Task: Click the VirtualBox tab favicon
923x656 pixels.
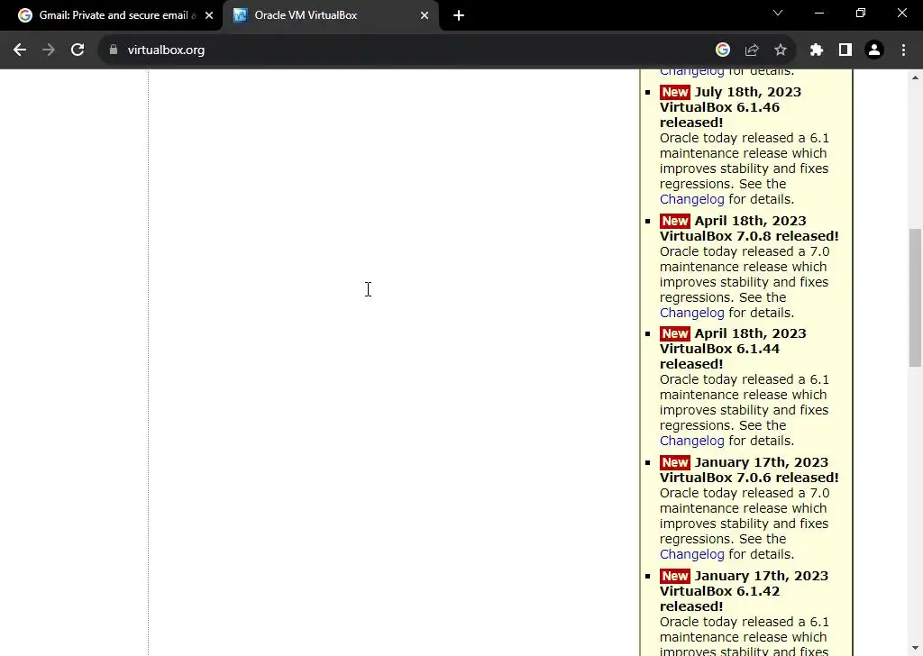Action: pos(240,15)
